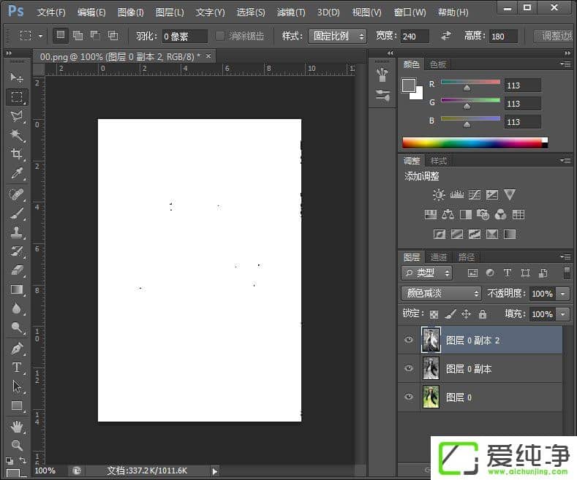Toggle visibility of 图层 0 layer
Viewport: 577px width, 480px height.
(x=409, y=397)
